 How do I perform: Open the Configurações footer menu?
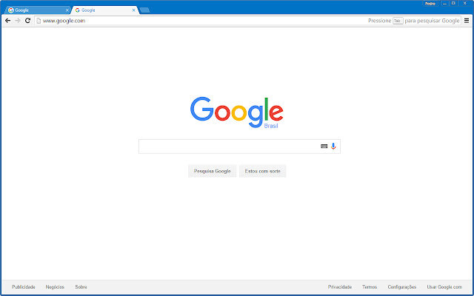[x=402, y=287]
